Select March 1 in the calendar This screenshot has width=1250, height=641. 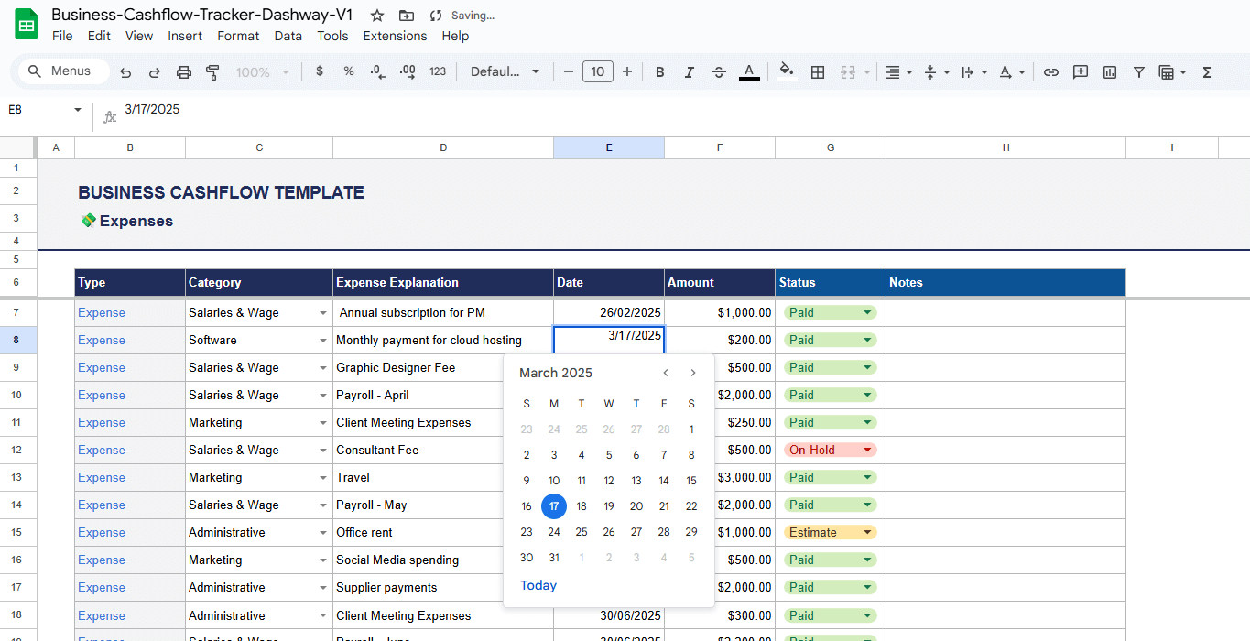coord(691,429)
